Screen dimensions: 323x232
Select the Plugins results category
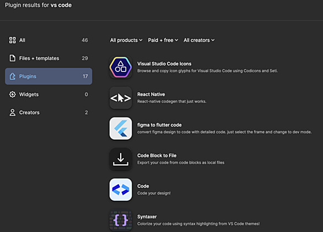tap(49, 76)
